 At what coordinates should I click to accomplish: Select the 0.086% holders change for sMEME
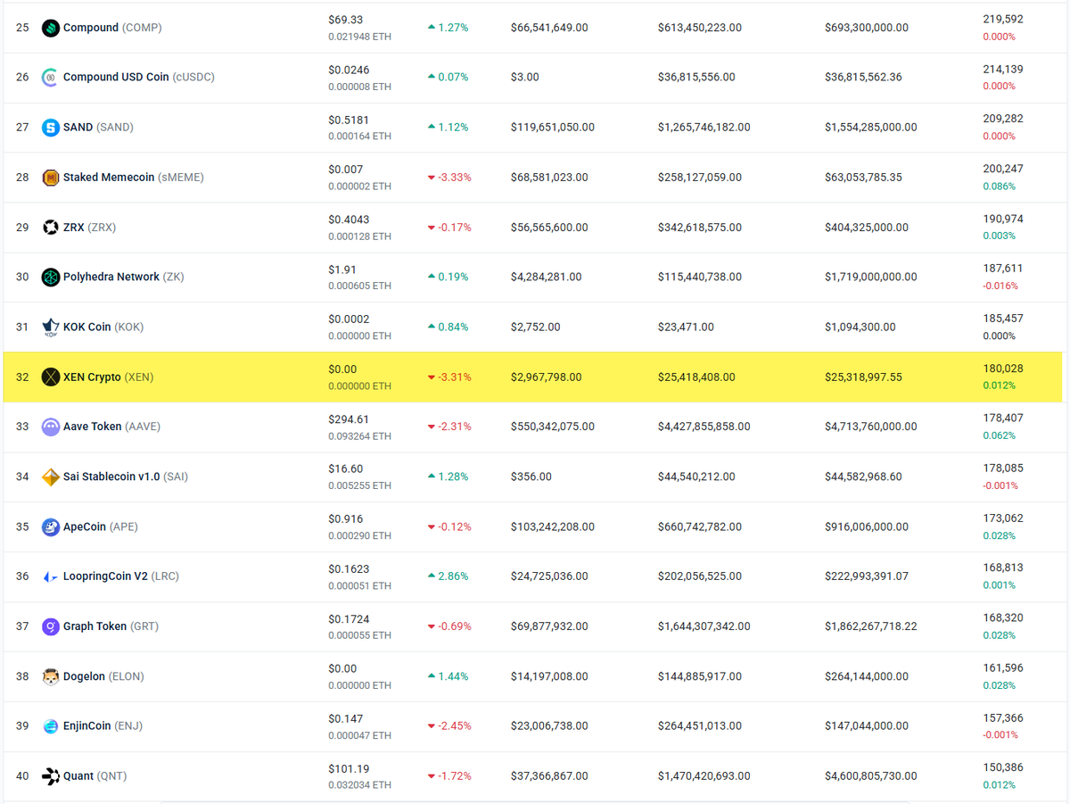1000,186
